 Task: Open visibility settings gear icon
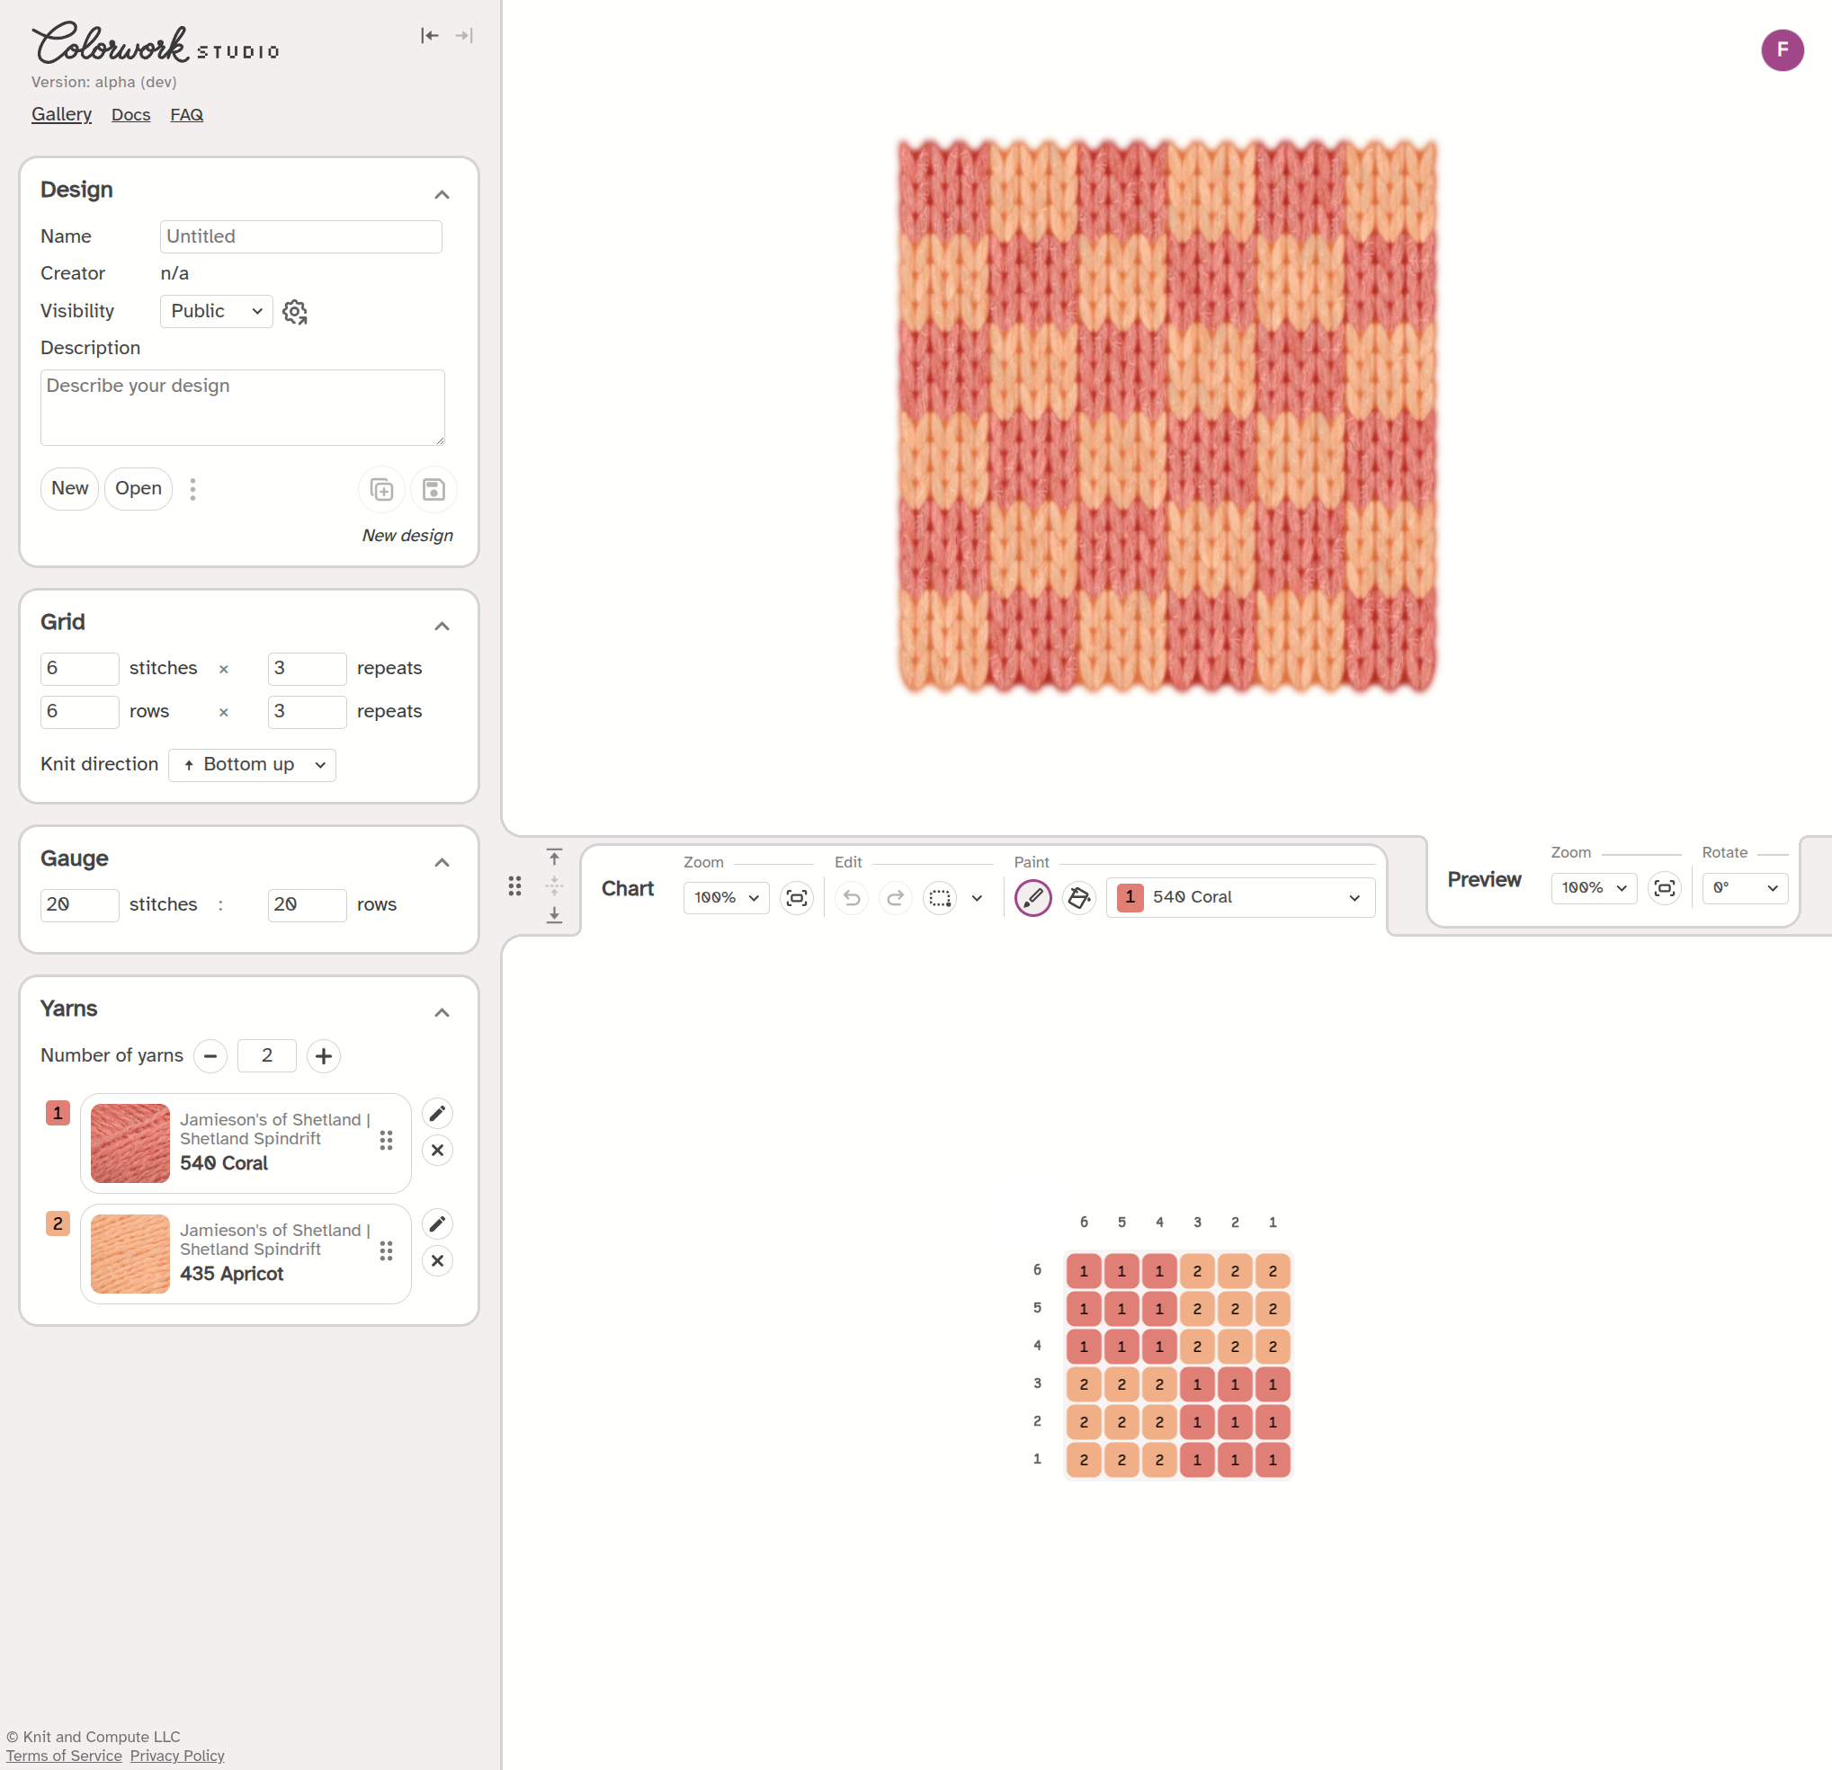point(294,312)
